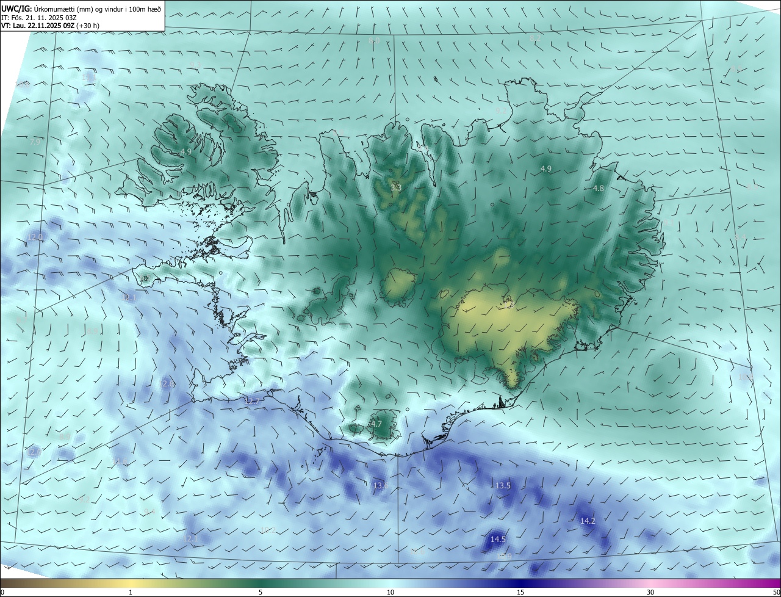
Task: Click the initial time 'IT: Fös. 21. 11. 2025 03Z'
Action: (x=38, y=17)
